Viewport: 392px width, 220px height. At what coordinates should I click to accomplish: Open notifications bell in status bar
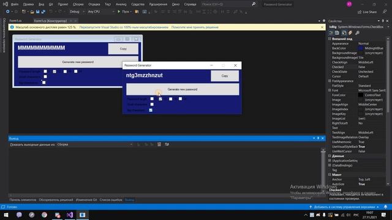point(385,207)
